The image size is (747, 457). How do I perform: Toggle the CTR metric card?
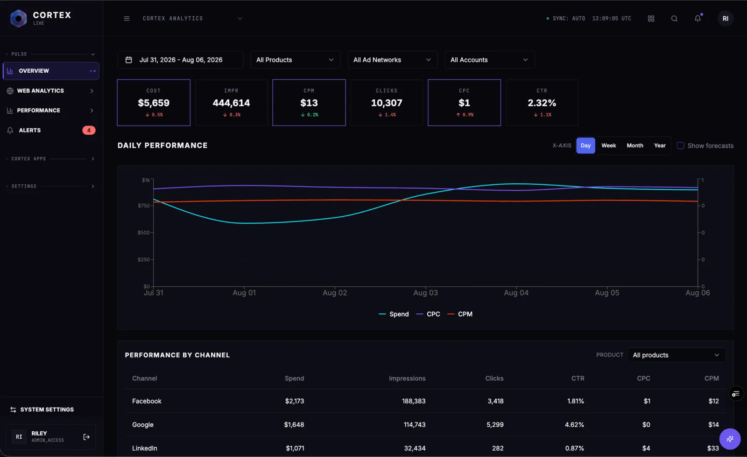542,103
